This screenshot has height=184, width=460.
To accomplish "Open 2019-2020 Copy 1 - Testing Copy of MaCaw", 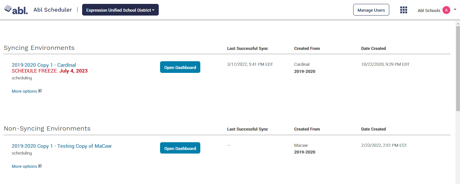I will [x=62, y=146].
